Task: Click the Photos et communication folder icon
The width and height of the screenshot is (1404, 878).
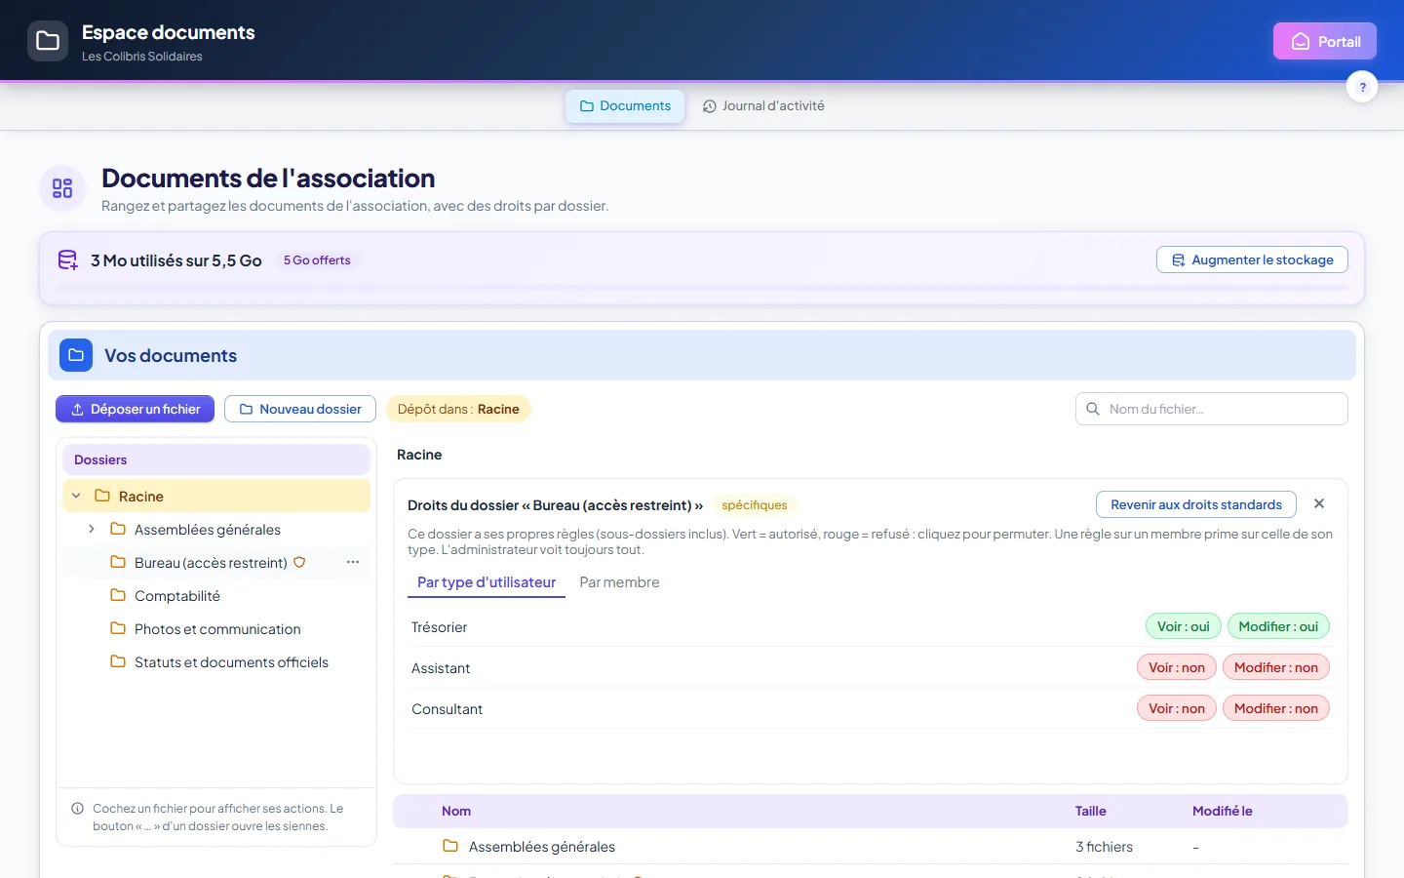Action: coord(118,628)
